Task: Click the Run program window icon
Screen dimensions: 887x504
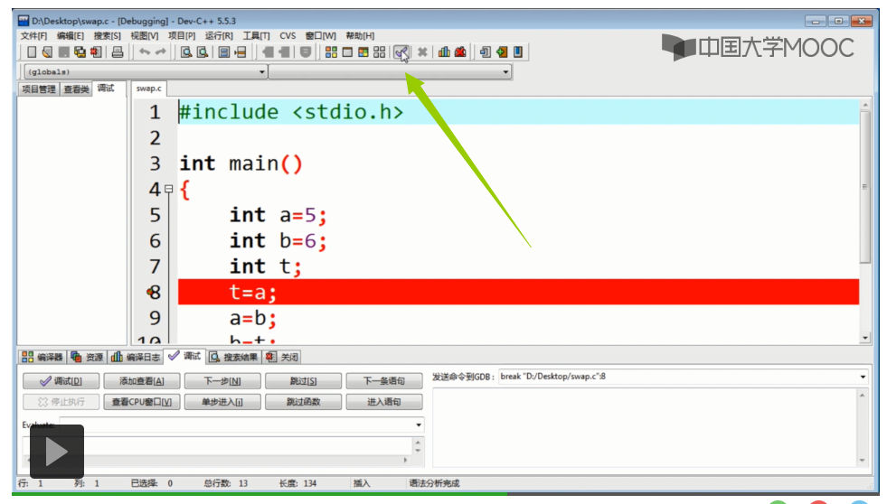Action: pos(347,52)
